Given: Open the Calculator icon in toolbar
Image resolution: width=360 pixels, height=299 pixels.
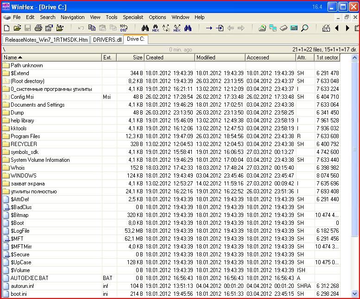Looking at the screenshot, I should (x=294, y=28).
